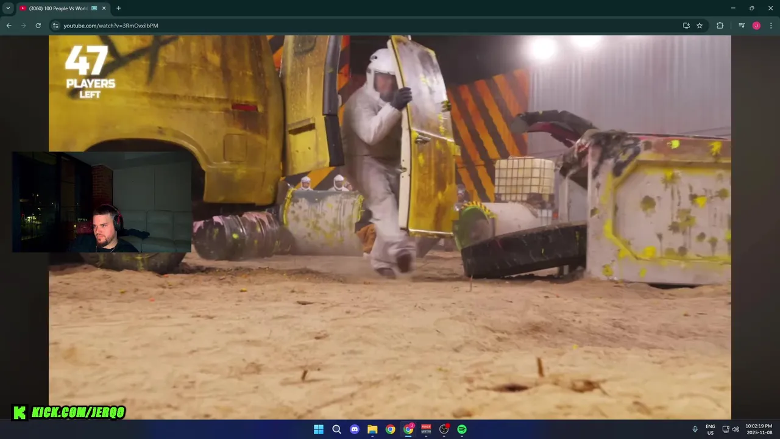Select the '100 People Vs World' YouTube tab
This screenshot has width=780, height=439.
(63, 8)
